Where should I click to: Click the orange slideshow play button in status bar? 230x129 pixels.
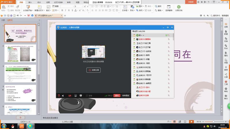coord(191,122)
